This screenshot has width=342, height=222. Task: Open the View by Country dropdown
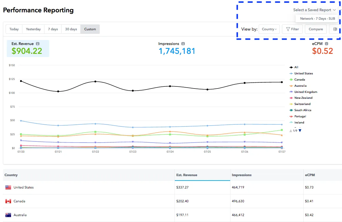(269, 29)
